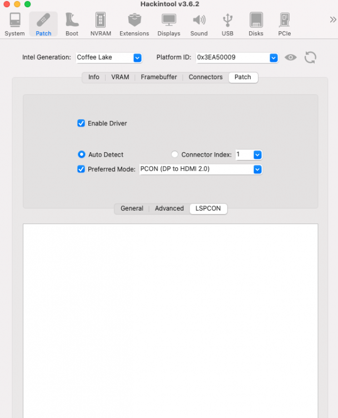Toggle the eye visibility icon

pos(290,57)
